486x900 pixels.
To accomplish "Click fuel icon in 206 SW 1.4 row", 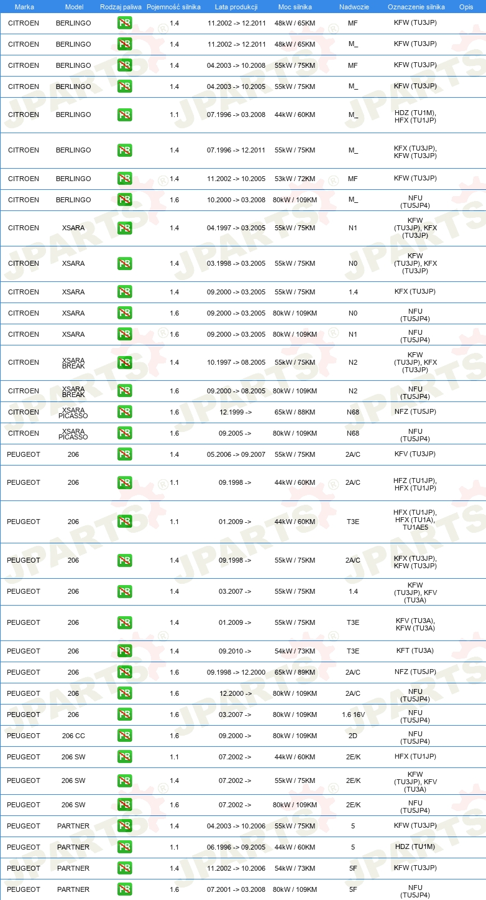I will pyautogui.click(x=125, y=780).
